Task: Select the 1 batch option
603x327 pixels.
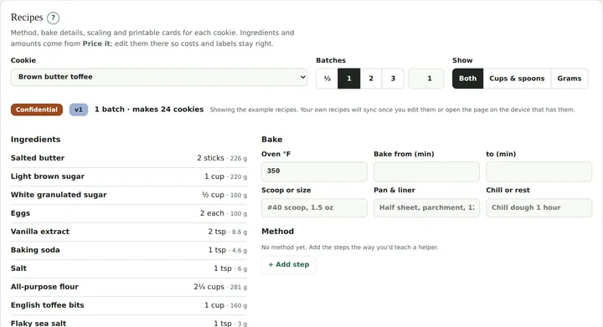Action: coord(349,79)
